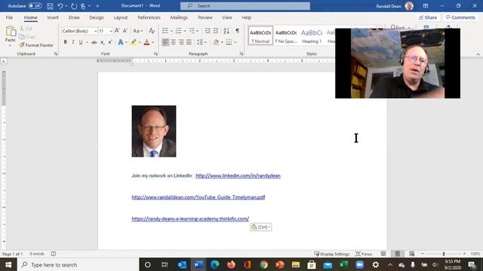Open the YouTube Guide Timelyman pdf link
The image size is (483, 271).
[x=198, y=197]
